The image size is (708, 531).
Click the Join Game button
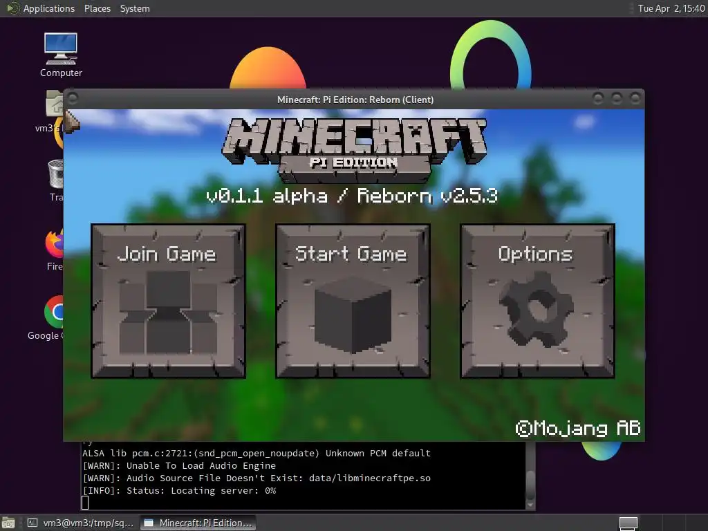[x=169, y=301]
